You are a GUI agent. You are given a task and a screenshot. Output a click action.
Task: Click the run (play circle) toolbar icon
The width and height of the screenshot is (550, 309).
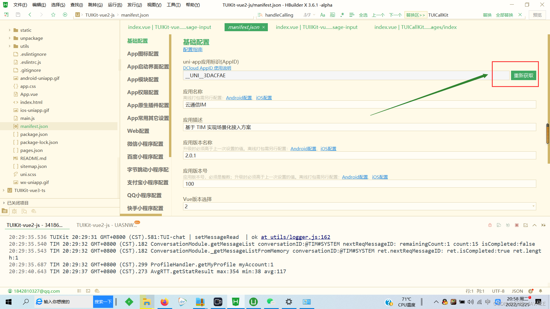click(x=65, y=15)
